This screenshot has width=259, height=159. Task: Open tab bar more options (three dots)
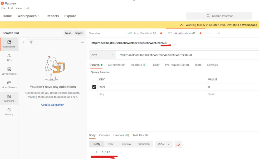tap(218, 33)
